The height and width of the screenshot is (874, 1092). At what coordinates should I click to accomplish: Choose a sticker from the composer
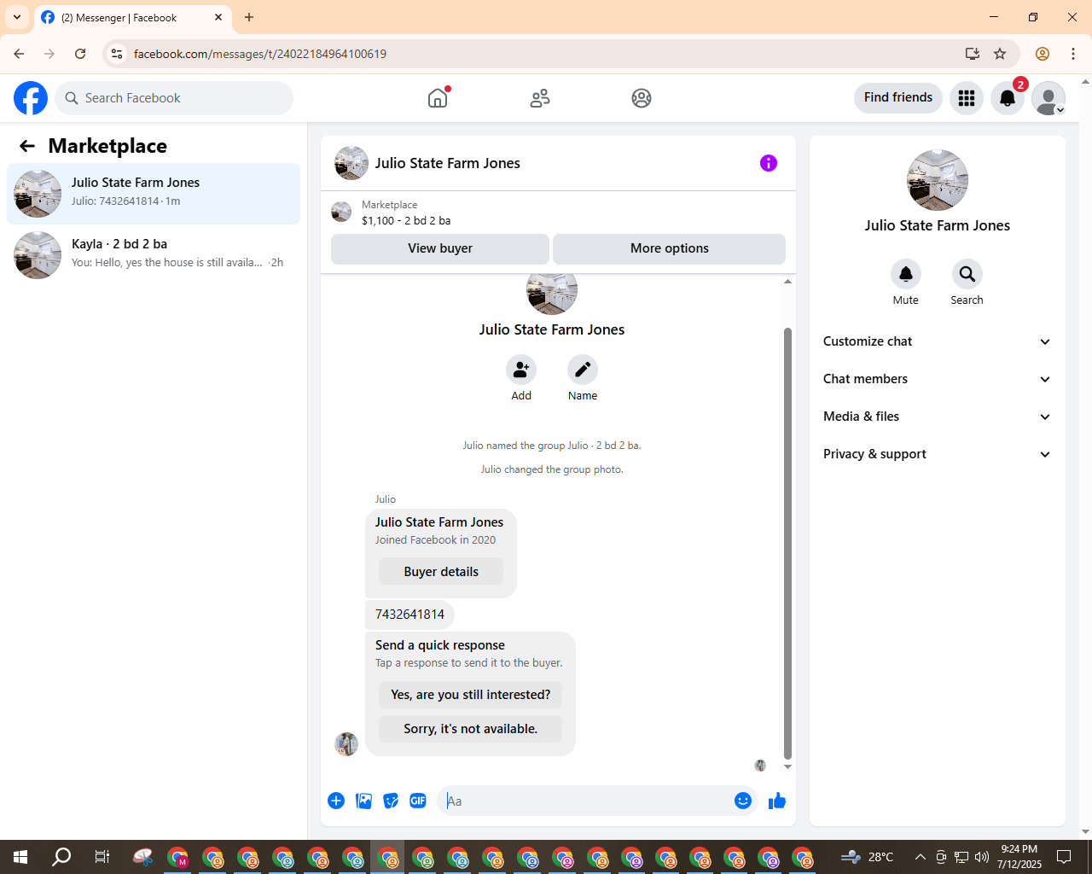391,801
